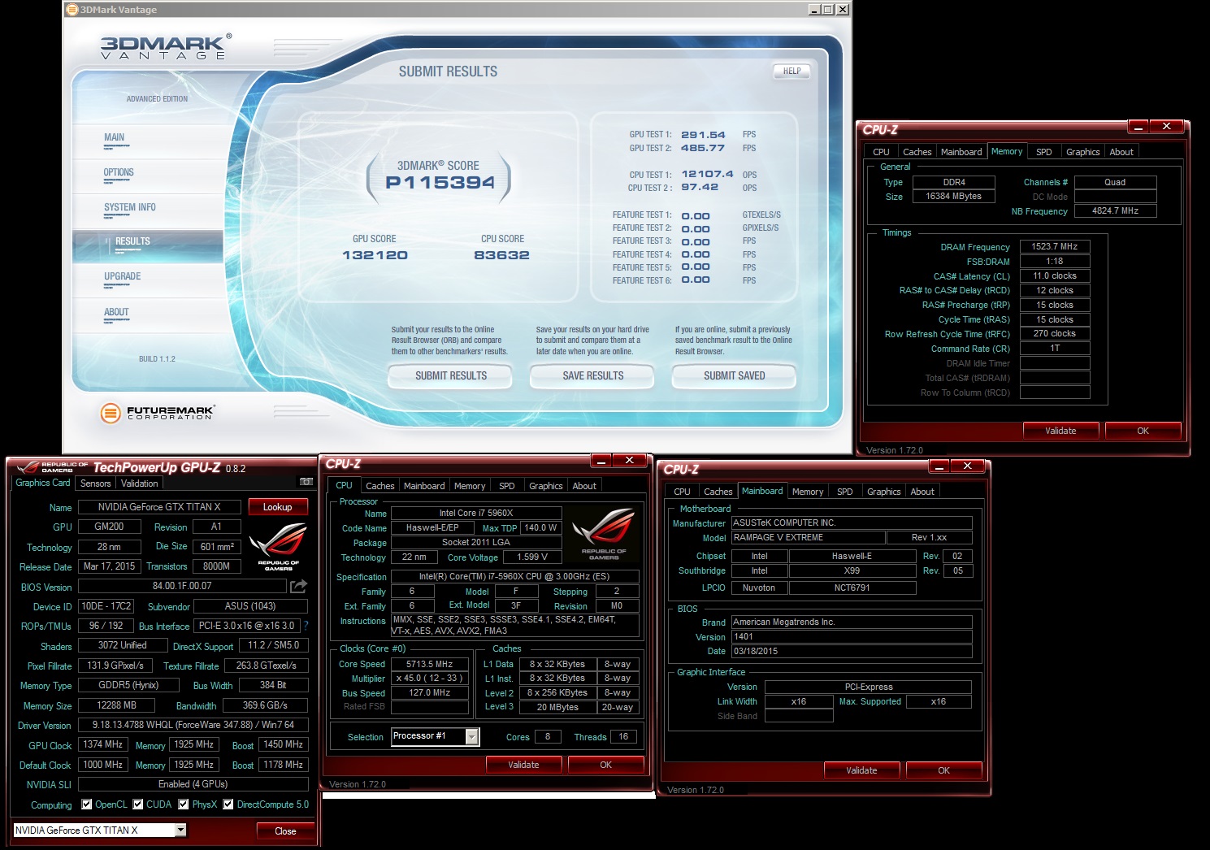Click the CPU score value 83632
The image size is (1210, 850).
(501, 255)
